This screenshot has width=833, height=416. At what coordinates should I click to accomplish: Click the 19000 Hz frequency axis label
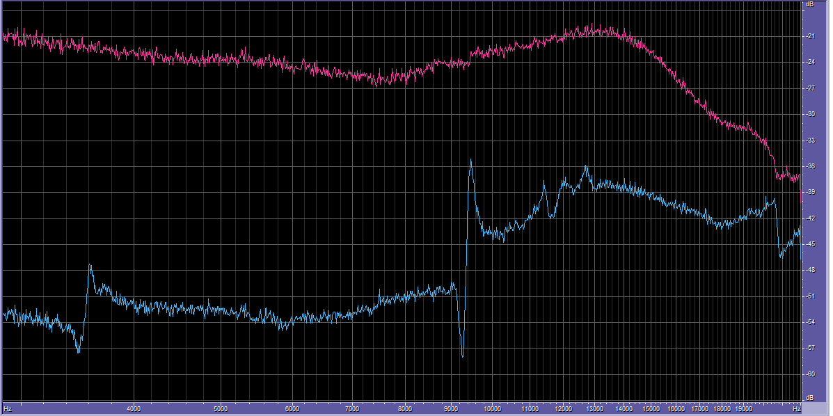pyautogui.click(x=744, y=408)
